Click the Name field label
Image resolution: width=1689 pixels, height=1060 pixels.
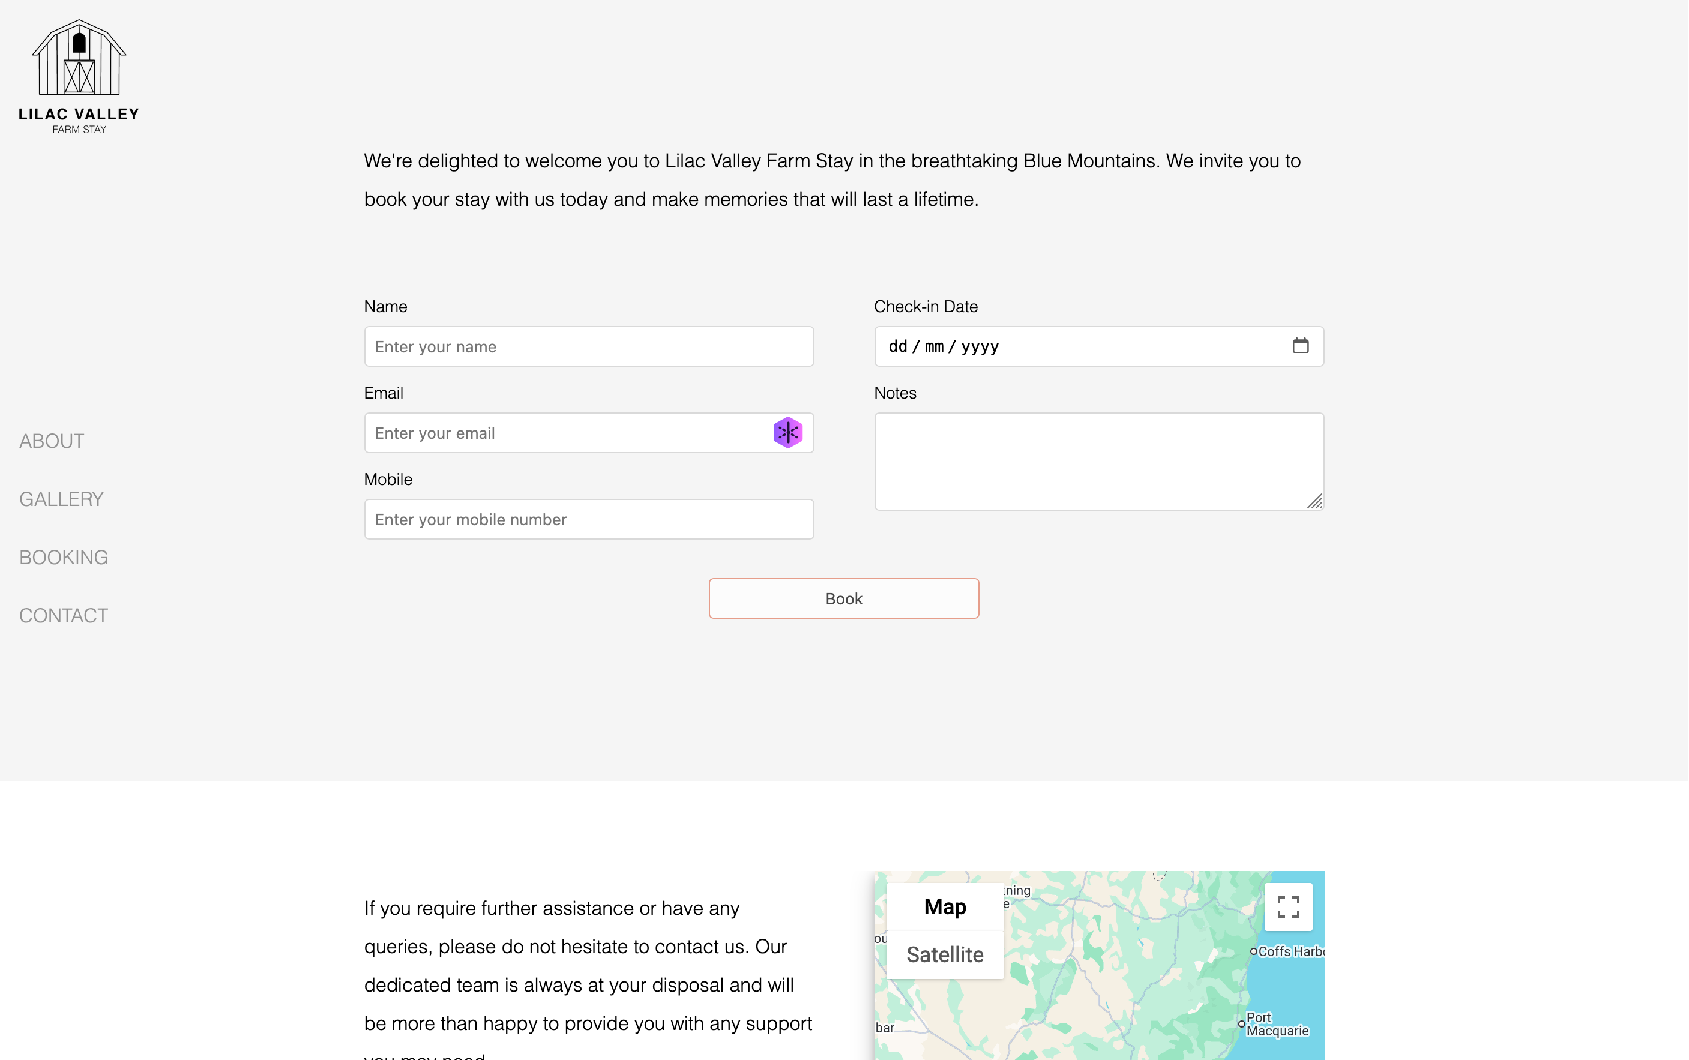pyautogui.click(x=385, y=306)
